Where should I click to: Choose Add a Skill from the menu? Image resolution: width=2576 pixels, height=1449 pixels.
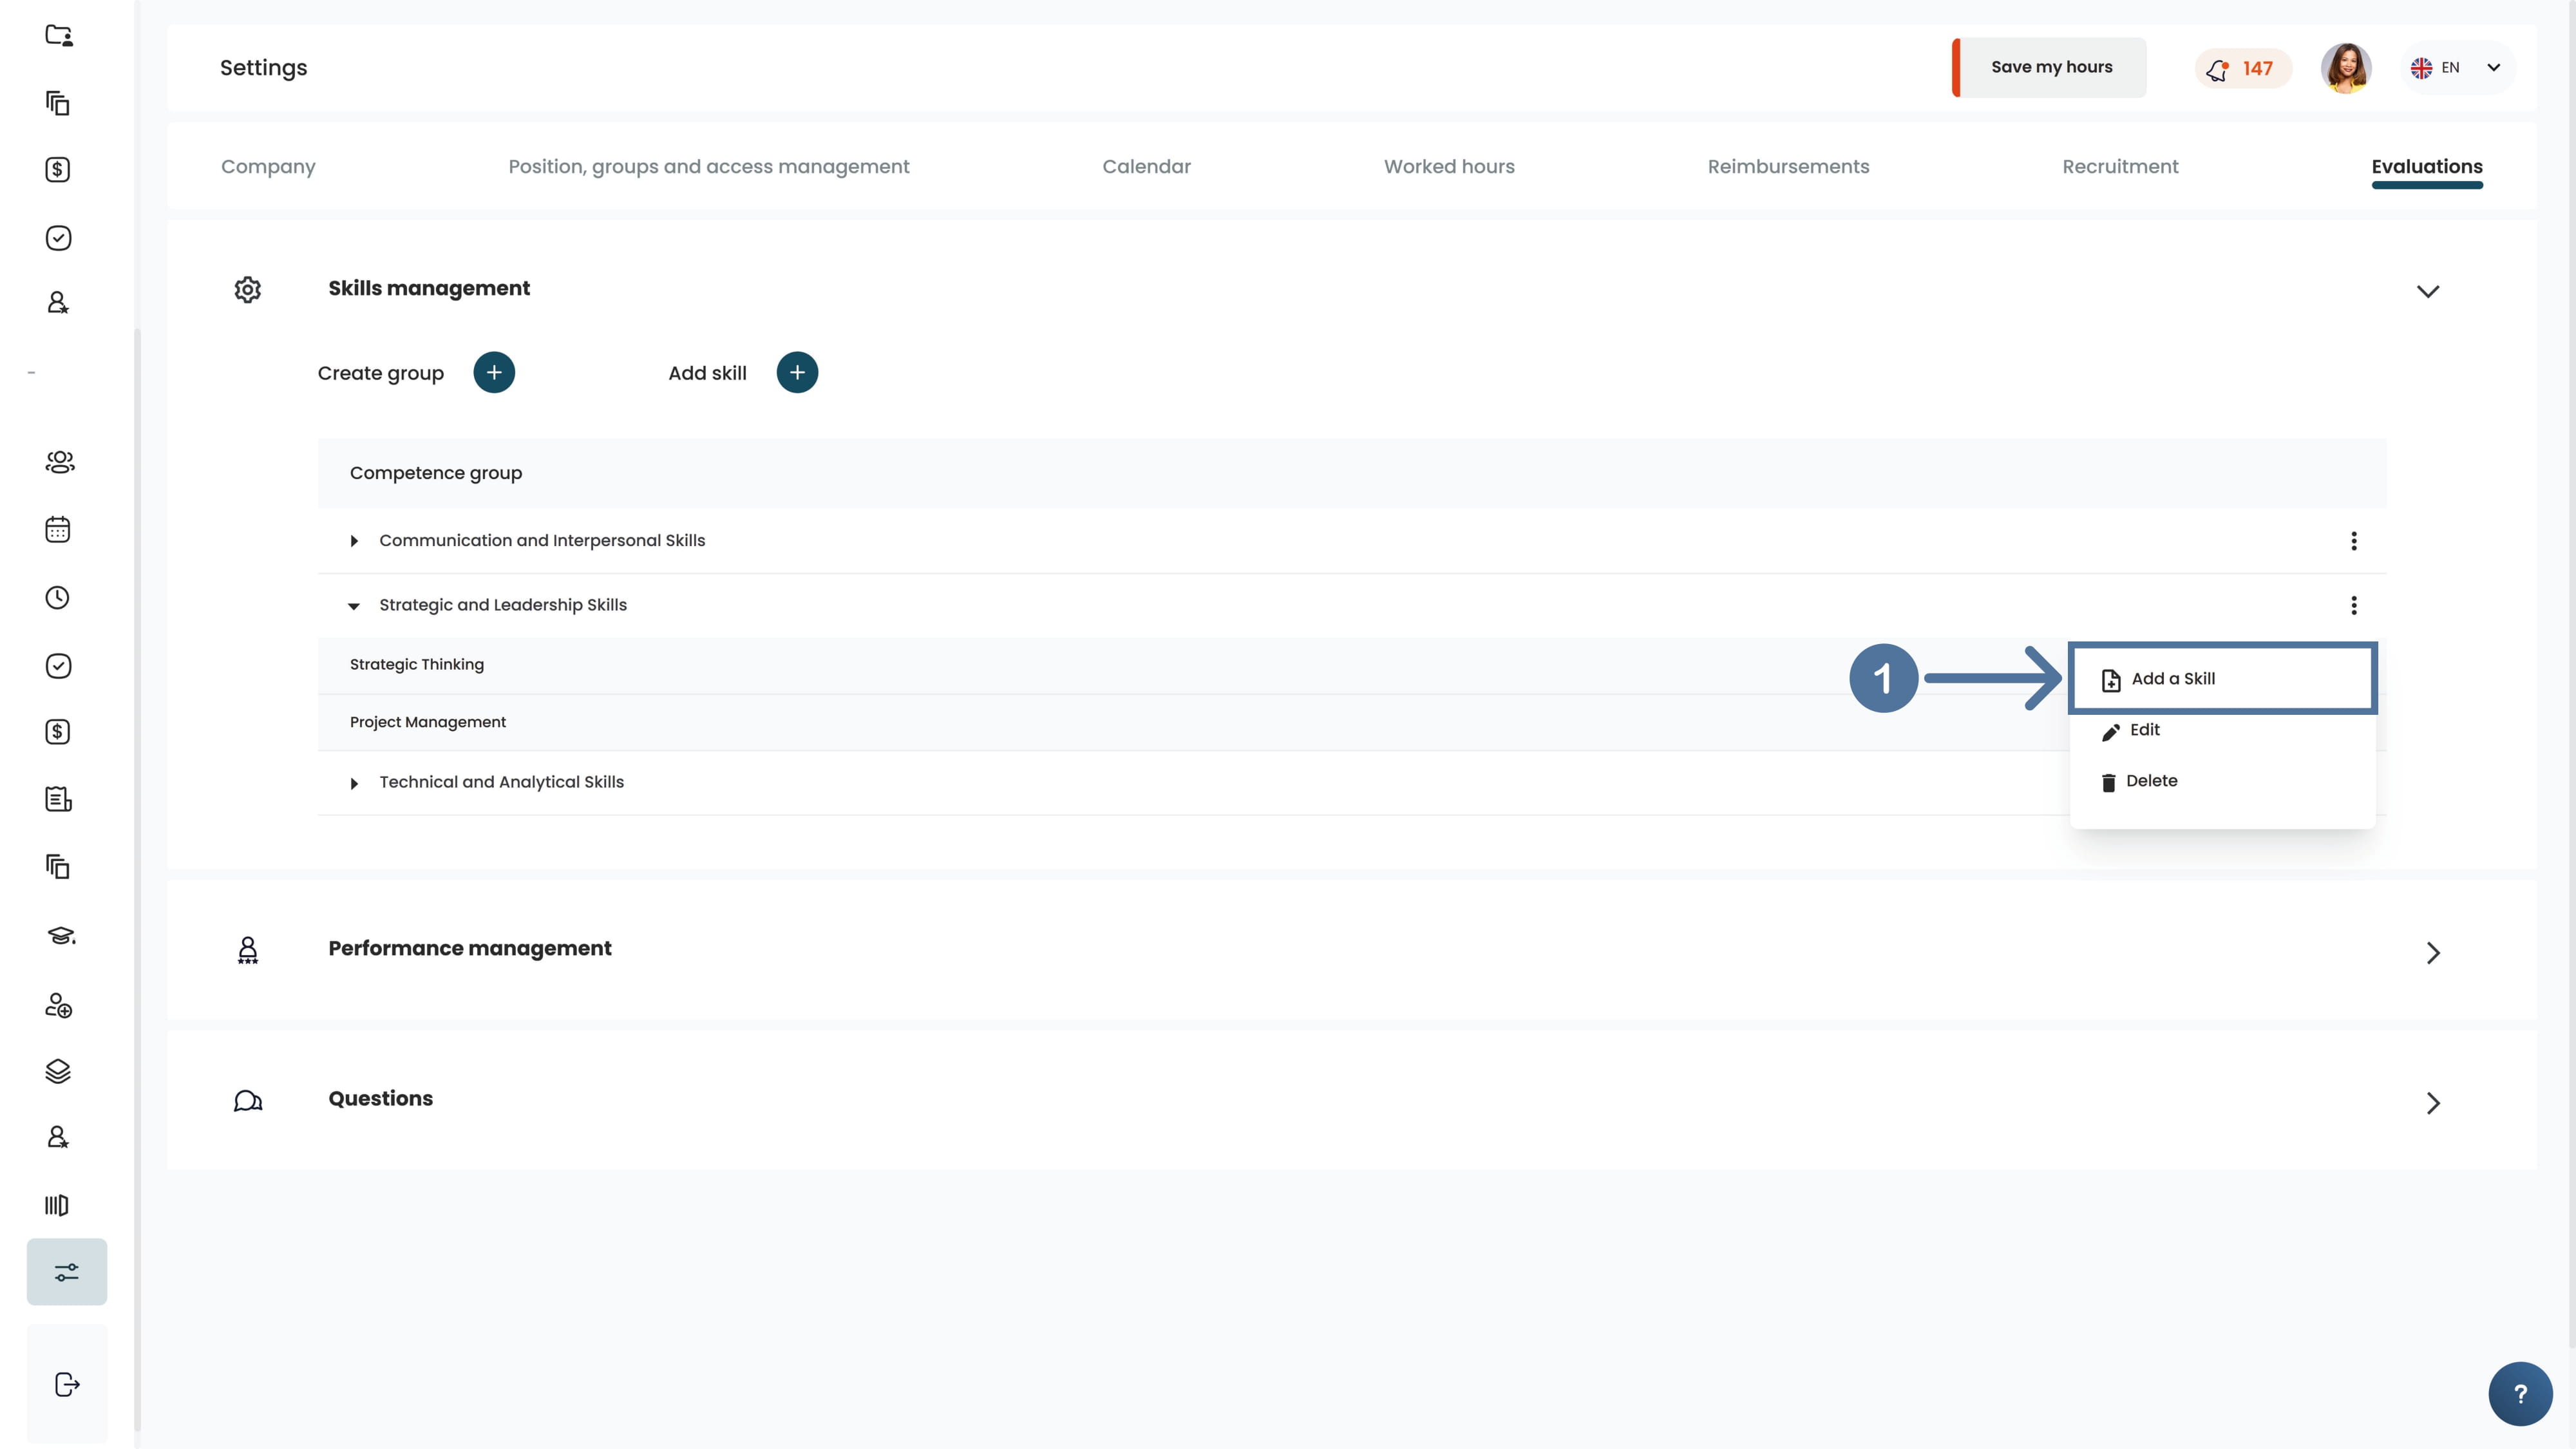2222,679
